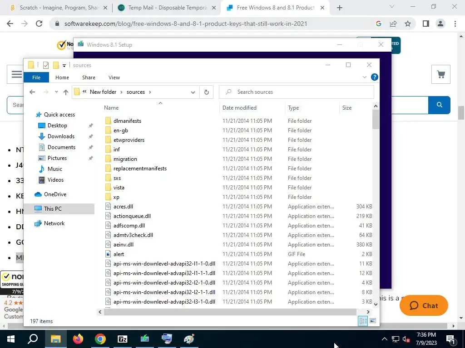Open the View ribbon tab
465x348 pixels.
coord(114,77)
